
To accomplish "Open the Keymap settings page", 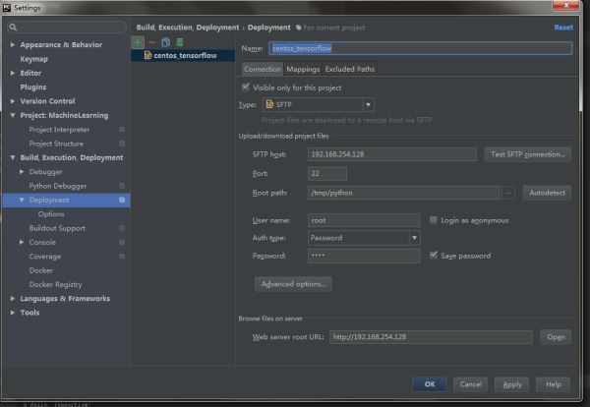I will (33, 59).
